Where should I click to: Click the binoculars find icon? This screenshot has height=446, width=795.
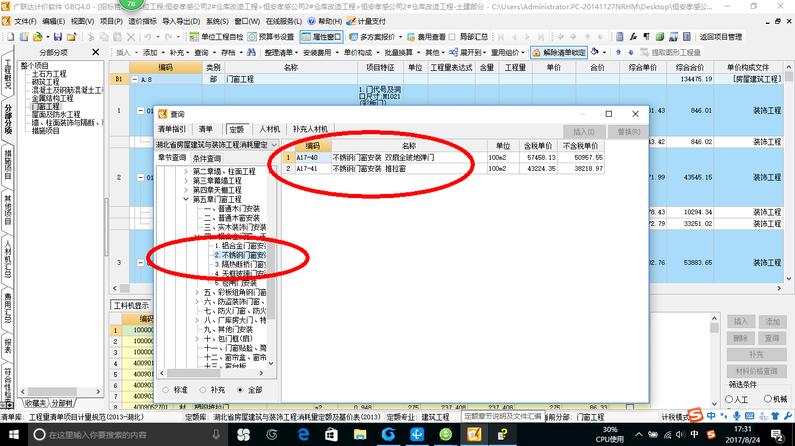coord(251,52)
